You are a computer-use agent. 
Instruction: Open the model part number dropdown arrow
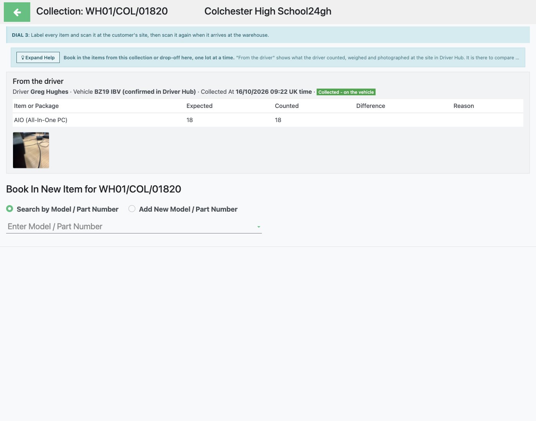coord(259,227)
